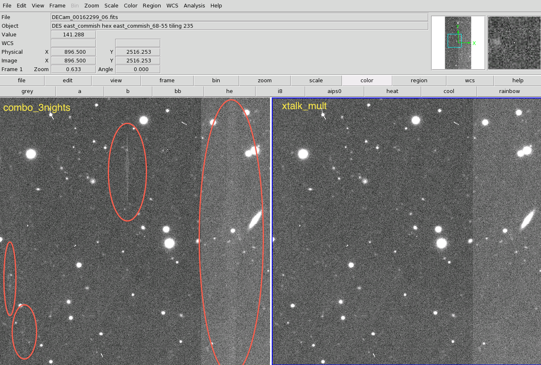Click the 'zoom' button bar item
Screen dimensions: 541x365
tap(265, 81)
